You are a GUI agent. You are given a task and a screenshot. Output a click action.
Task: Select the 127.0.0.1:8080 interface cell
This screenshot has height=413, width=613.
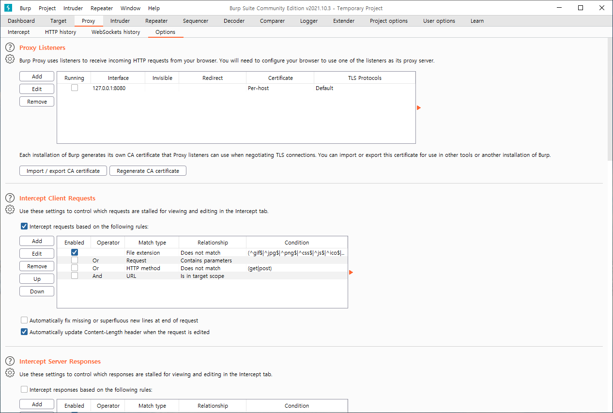point(118,88)
